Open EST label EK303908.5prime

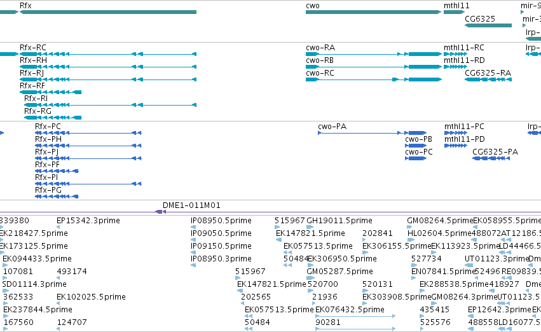tap(397, 297)
